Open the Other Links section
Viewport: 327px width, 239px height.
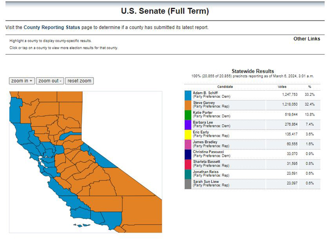click(x=306, y=39)
